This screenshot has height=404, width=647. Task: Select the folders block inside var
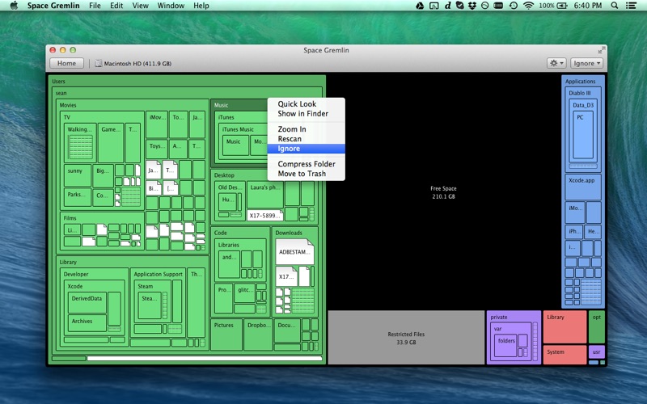tap(505, 345)
